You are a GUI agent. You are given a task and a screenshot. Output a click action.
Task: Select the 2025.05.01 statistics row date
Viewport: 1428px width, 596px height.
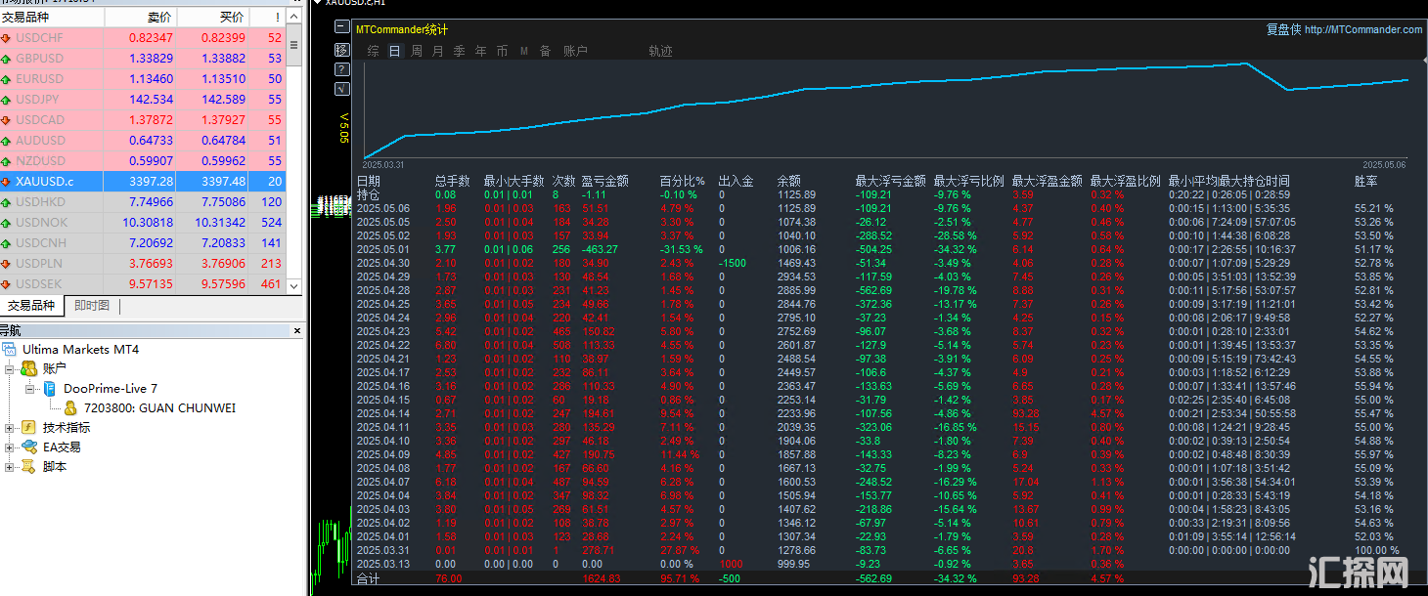[x=383, y=249]
